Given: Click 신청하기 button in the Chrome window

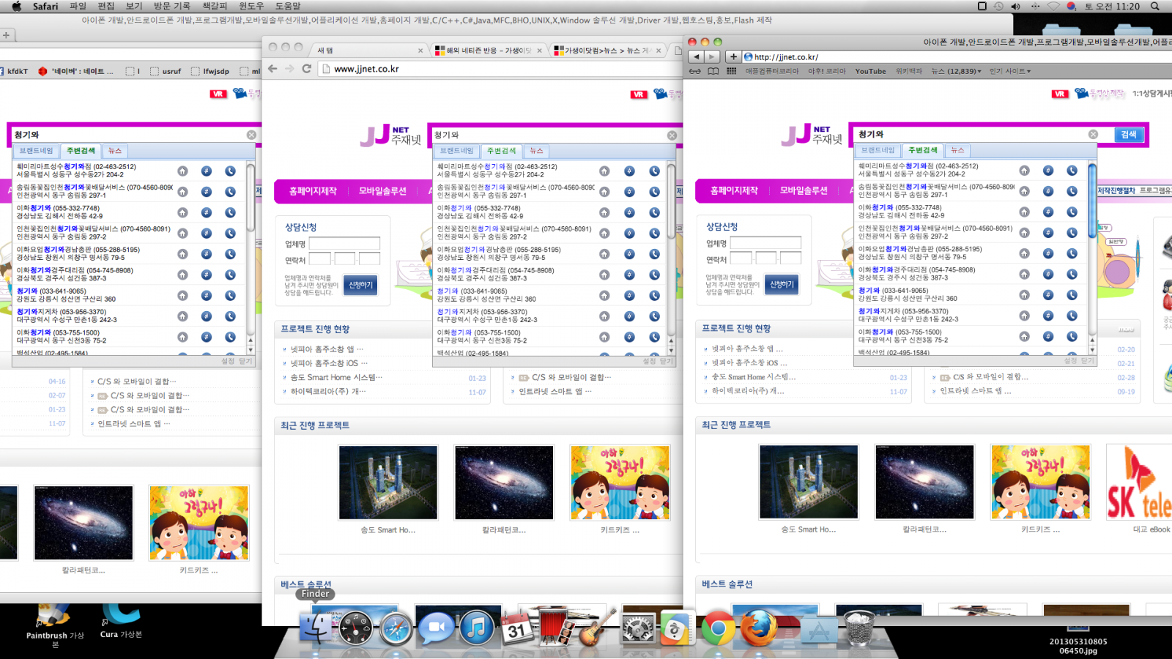Looking at the screenshot, I should point(360,285).
